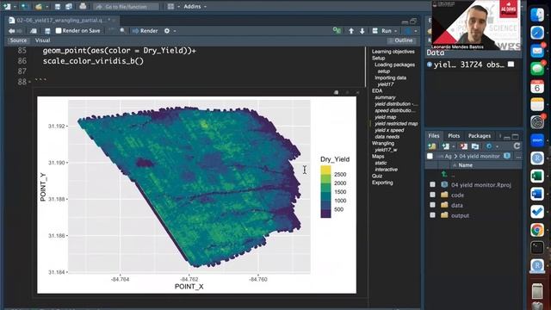Click the Open File folder icon
The height and width of the screenshot is (310, 551).
(39, 6)
